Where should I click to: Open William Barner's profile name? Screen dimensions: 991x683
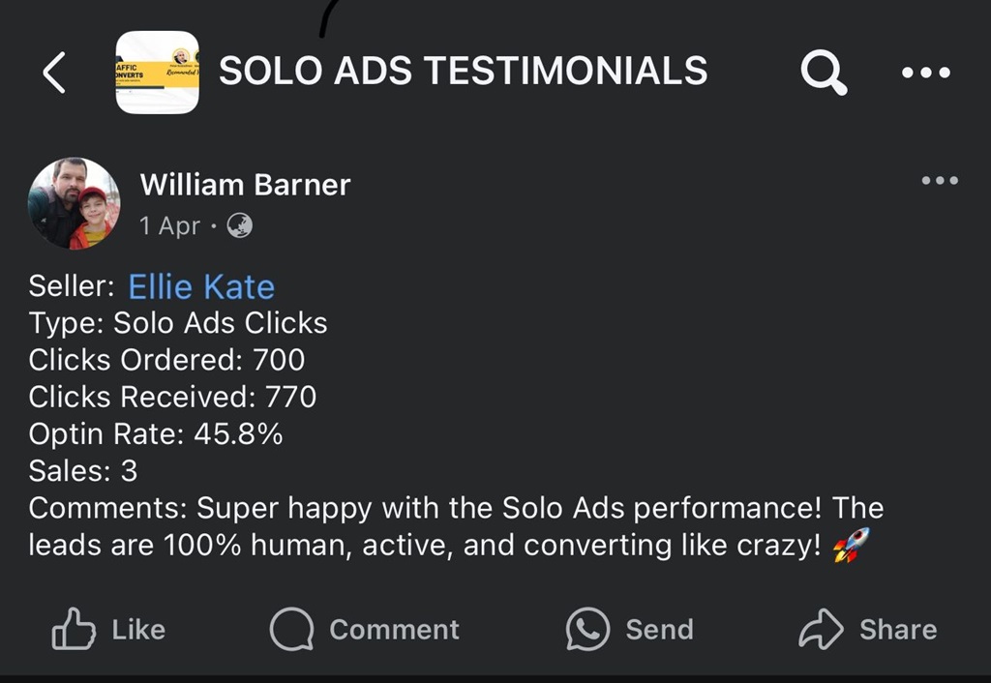pyautogui.click(x=245, y=184)
